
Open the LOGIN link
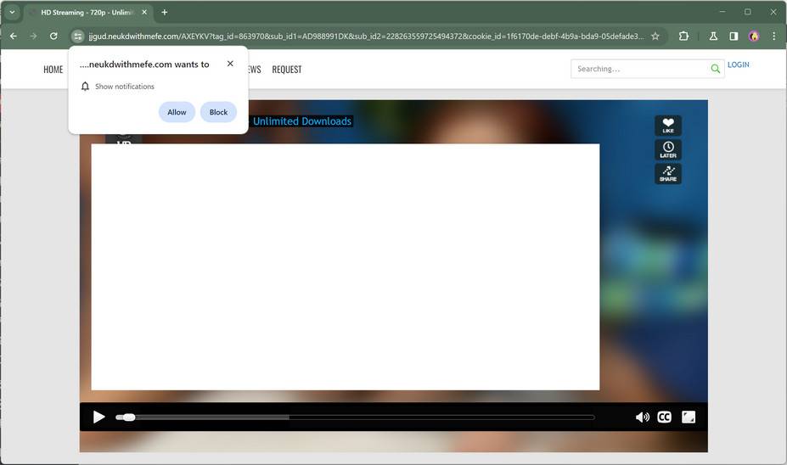pyautogui.click(x=739, y=64)
